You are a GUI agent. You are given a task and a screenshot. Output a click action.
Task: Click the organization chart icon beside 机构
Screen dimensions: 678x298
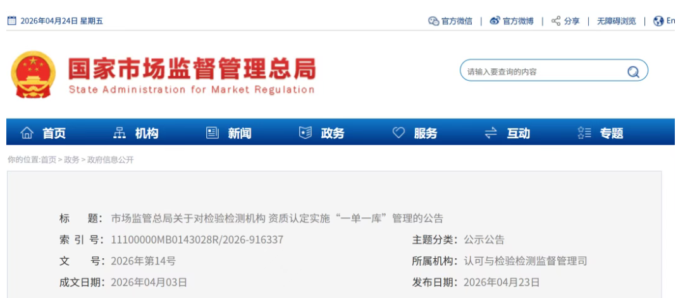pos(120,133)
